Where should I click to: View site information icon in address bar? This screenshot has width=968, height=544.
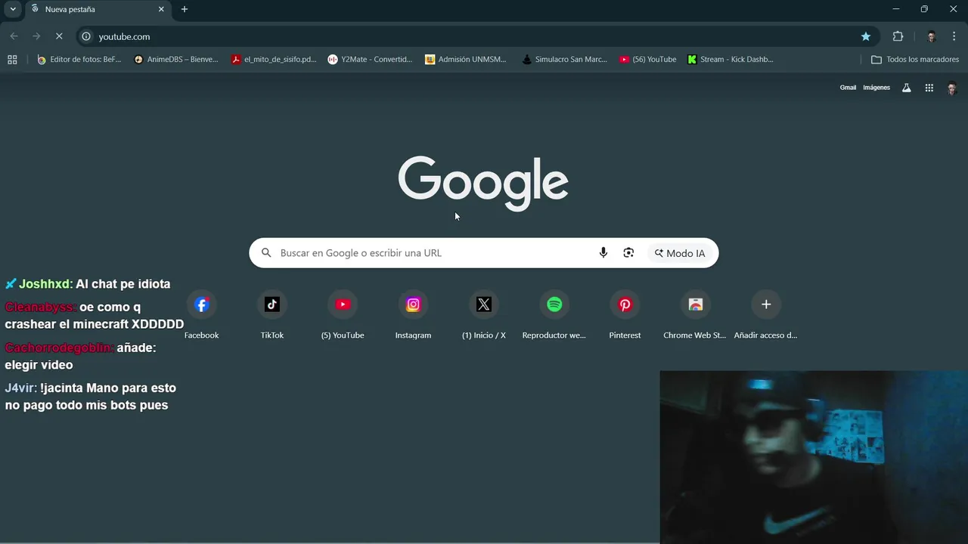tap(86, 36)
